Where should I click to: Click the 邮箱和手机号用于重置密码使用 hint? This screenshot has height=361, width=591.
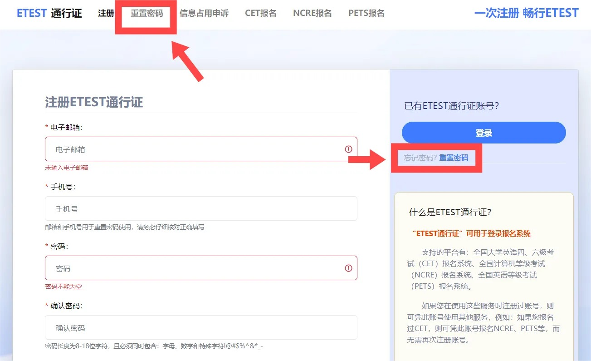[125, 227]
